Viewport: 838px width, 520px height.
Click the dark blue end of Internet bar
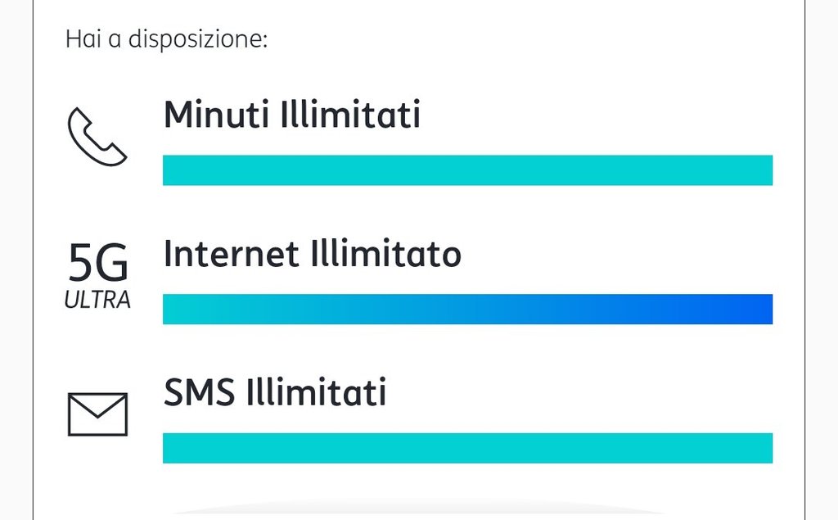pos(757,310)
